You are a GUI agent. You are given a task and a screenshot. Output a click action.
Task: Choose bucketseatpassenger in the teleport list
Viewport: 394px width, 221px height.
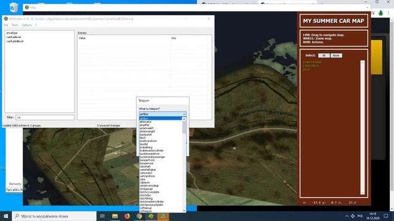pos(161,157)
